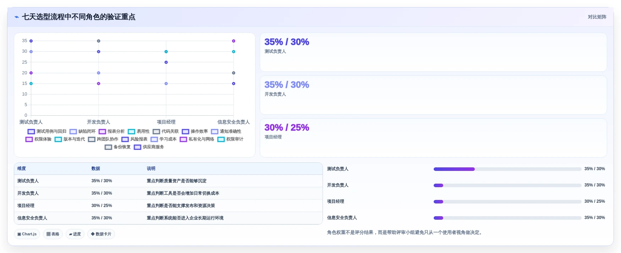Click the 权限审计 legend item

tap(230, 139)
